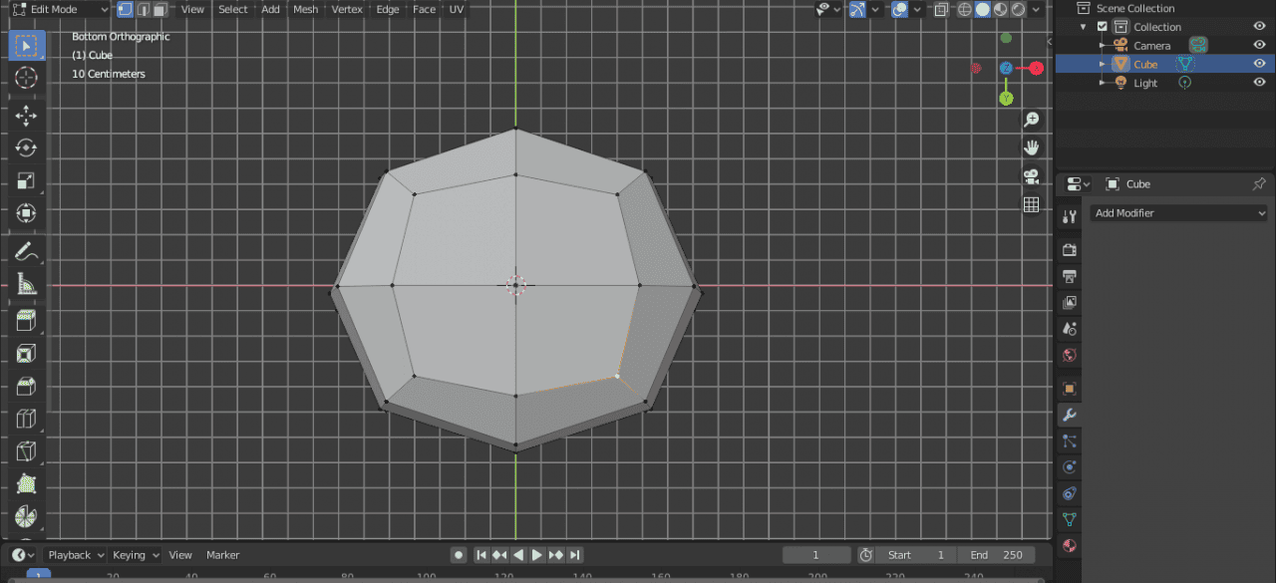Hide the Camera in the outliner
The image size is (1276, 583).
(x=1258, y=45)
